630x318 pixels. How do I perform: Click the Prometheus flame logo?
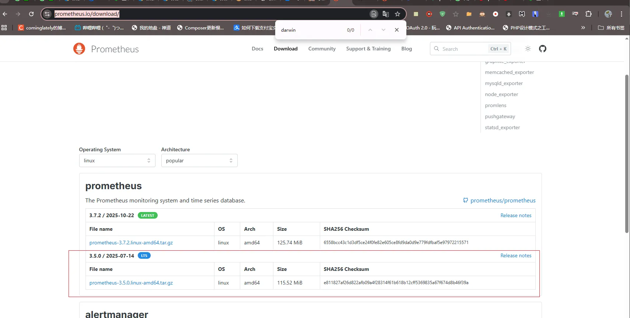coord(79,49)
